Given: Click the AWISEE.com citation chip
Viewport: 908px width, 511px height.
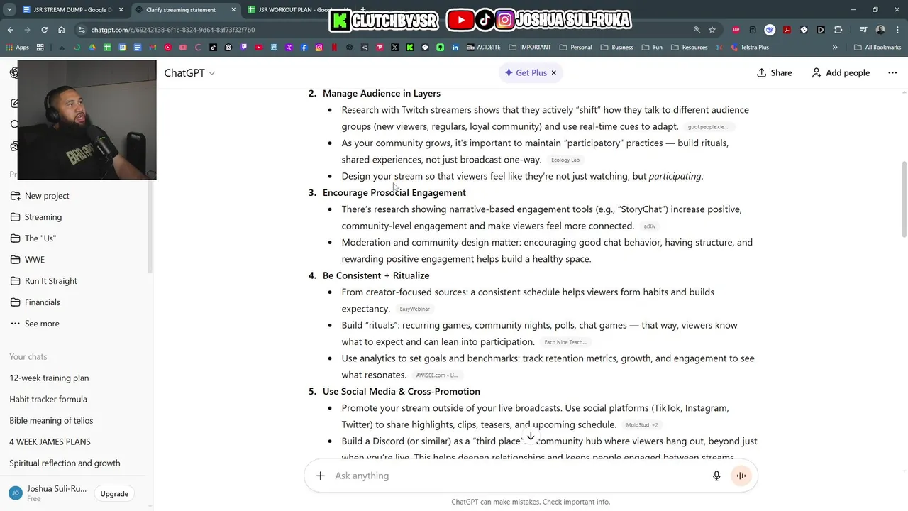Looking at the screenshot, I should [x=437, y=375].
